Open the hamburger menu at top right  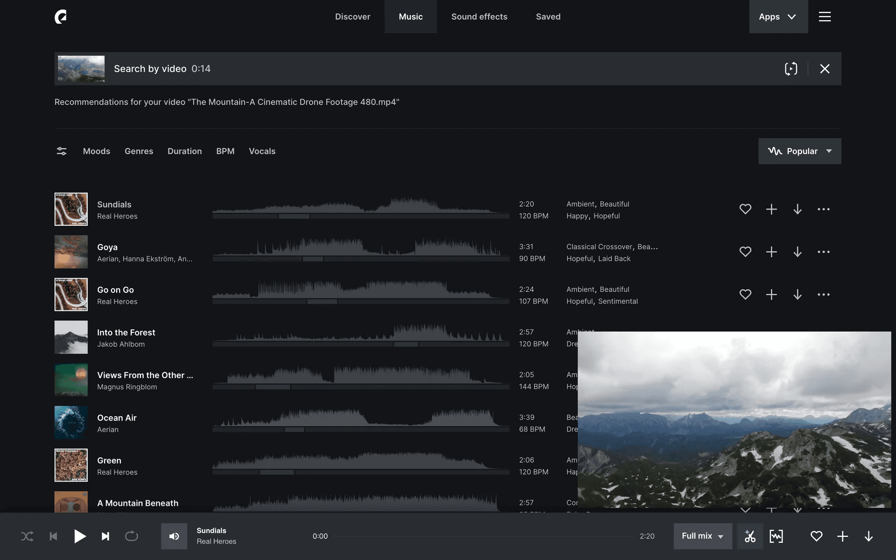[825, 17]
